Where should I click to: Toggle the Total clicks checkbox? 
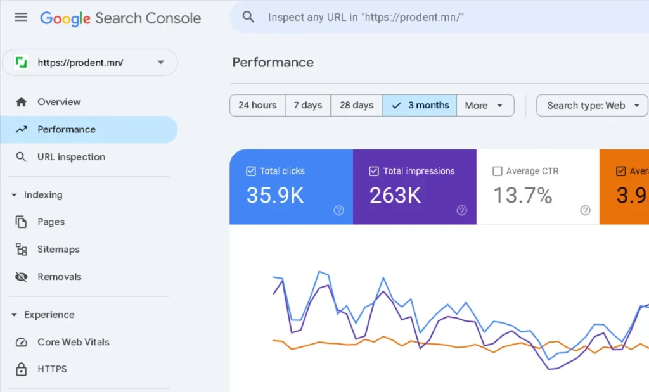coord(251,171)
